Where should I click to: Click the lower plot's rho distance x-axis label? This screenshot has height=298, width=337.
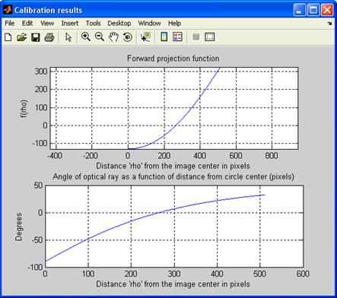(x=173, y=284)
